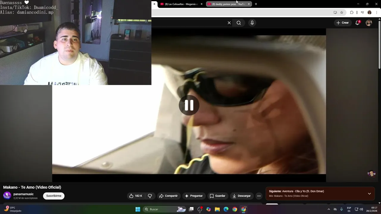381x214 pixels.
Task: Click the Preguntar button
Action: [x=194, y=196]
